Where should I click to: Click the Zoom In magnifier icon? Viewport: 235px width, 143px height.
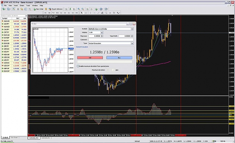[x=79, y=9]
